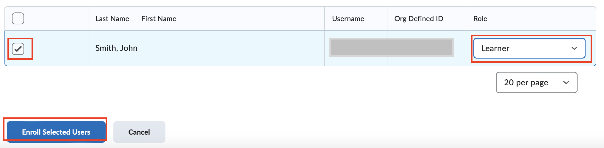The width and height of the screenshot is (604, 148).
Task: Click the Learner text in role selector
Action: point(495,48)
